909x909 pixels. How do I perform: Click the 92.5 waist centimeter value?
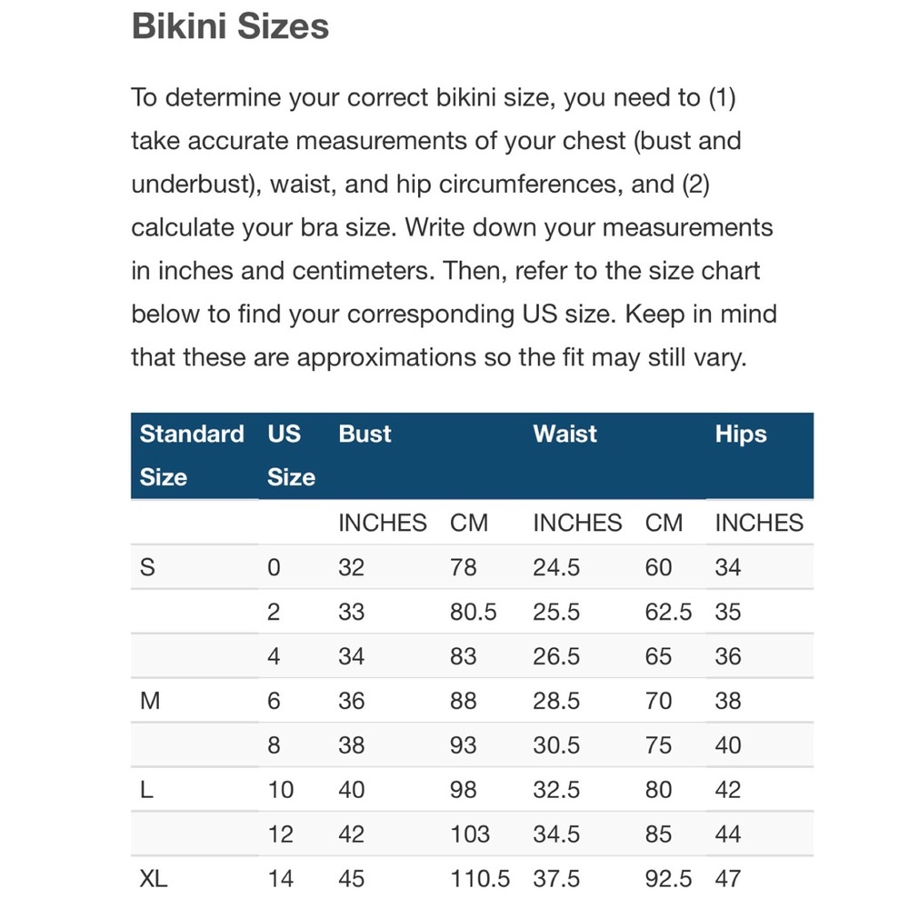[x=668, y=879]
